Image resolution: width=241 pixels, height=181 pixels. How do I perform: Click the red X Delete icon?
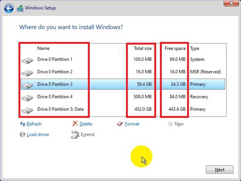click(75, 124)
